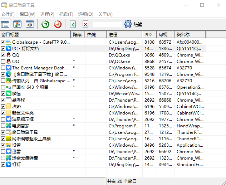Check the 迅雷云盘弹窗 checkbox
Viewport: 226px width, 185px height.
tap(3, 158)
